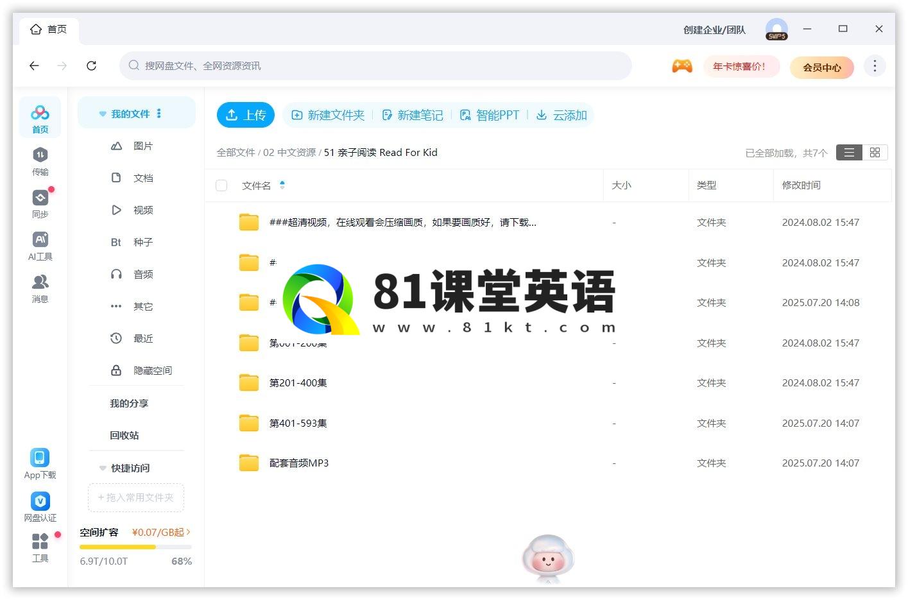Sort by 文件名 using the sort arrows
The width and height of the screenshot is (908, 600).
[282, 185]
